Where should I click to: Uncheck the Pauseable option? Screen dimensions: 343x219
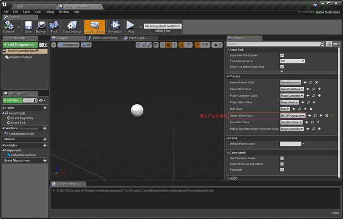pyautogui.click(x=282, y=170)
